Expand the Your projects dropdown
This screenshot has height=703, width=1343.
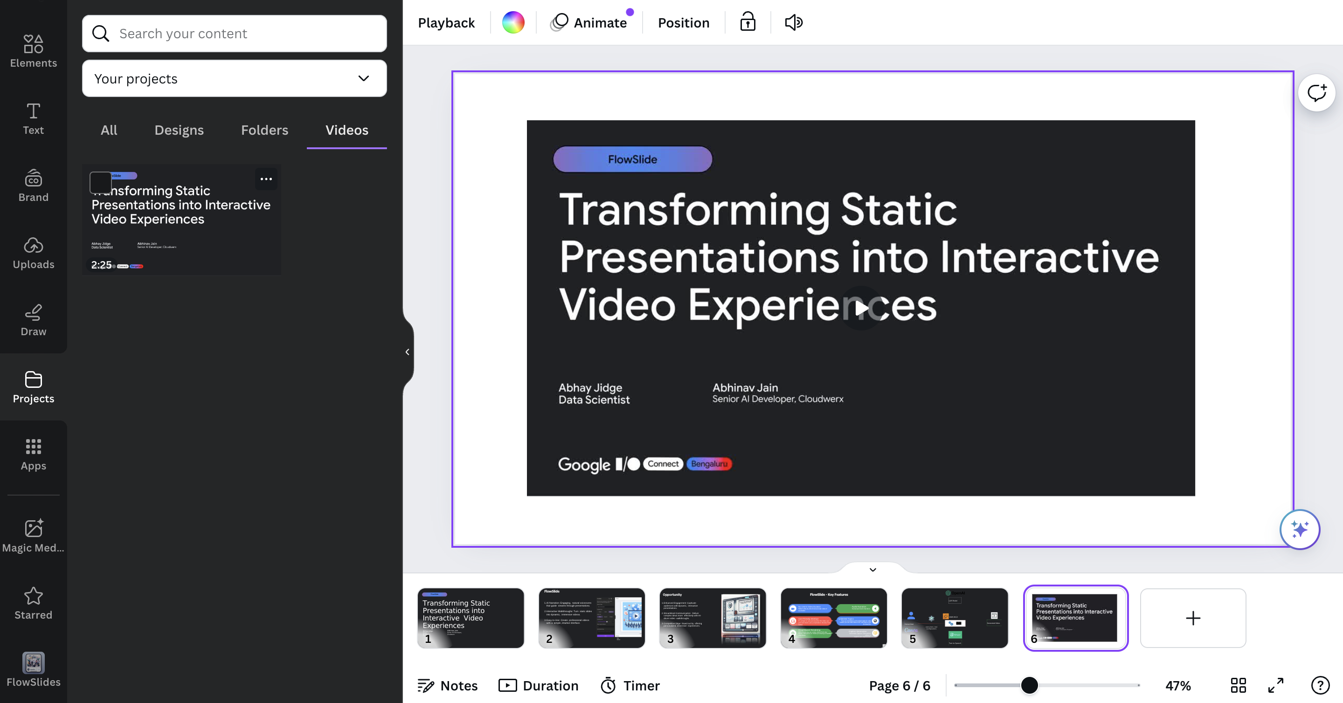click(x=234, y=79)
